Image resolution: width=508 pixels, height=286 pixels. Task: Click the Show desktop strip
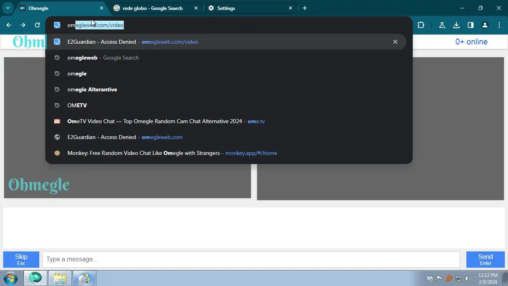[x=505, y=278]
